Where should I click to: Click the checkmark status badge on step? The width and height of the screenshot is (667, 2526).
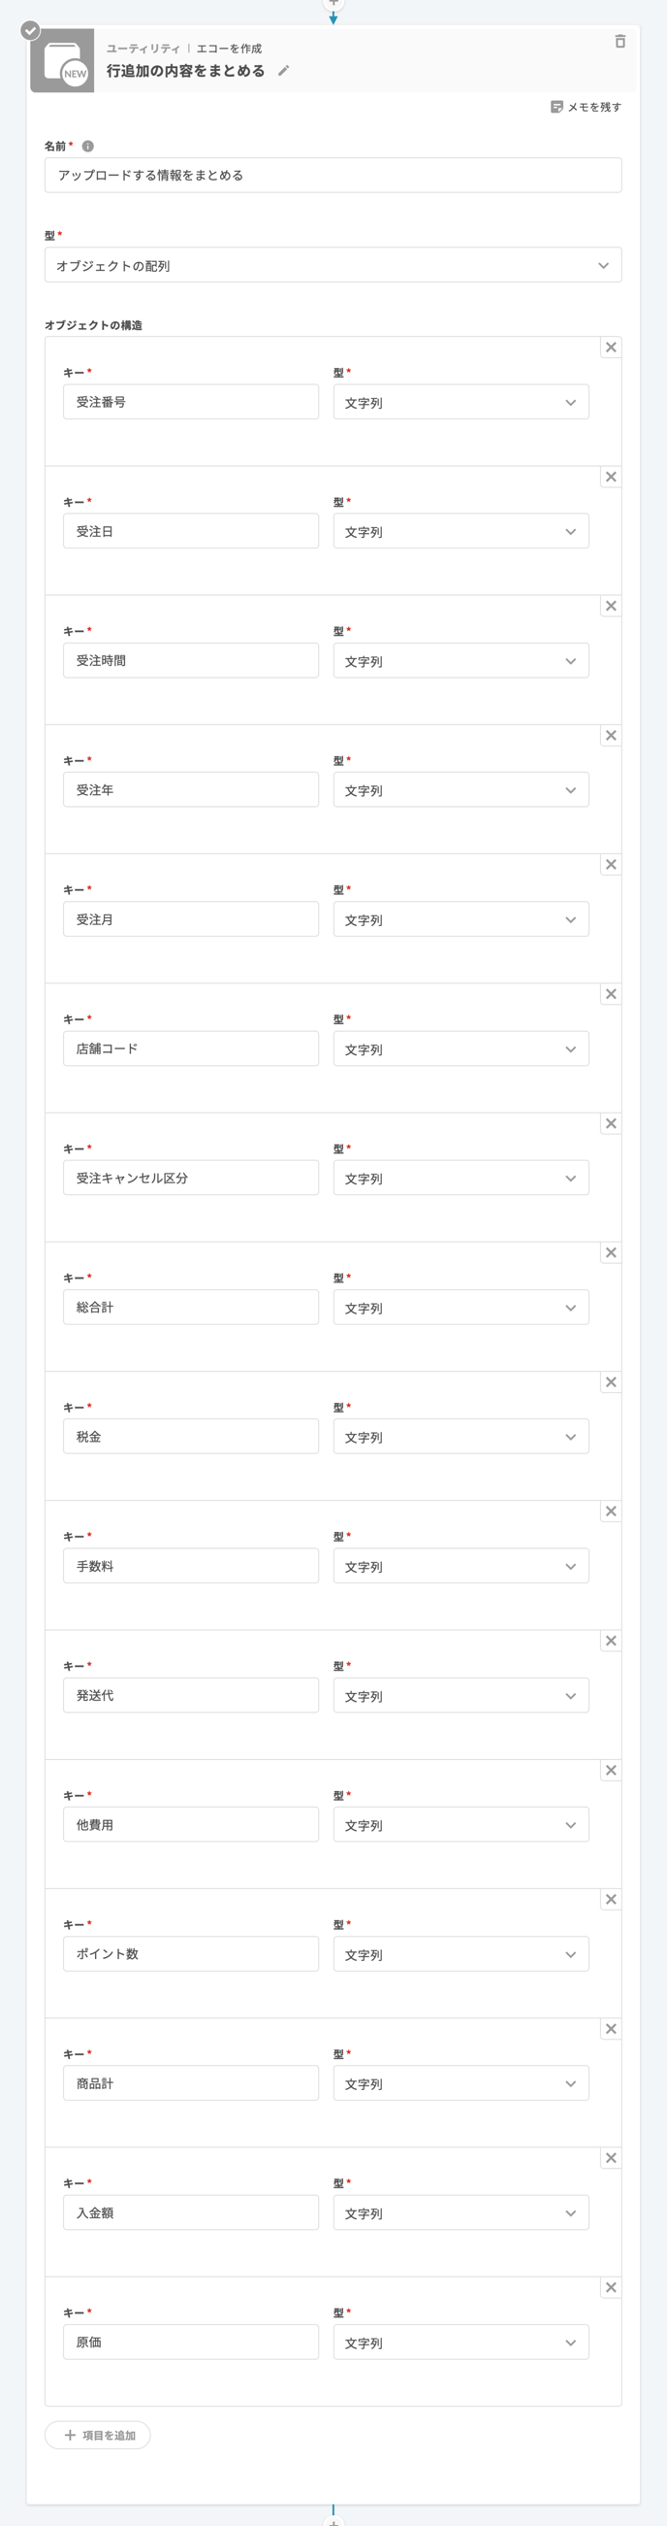pos(31,30)
